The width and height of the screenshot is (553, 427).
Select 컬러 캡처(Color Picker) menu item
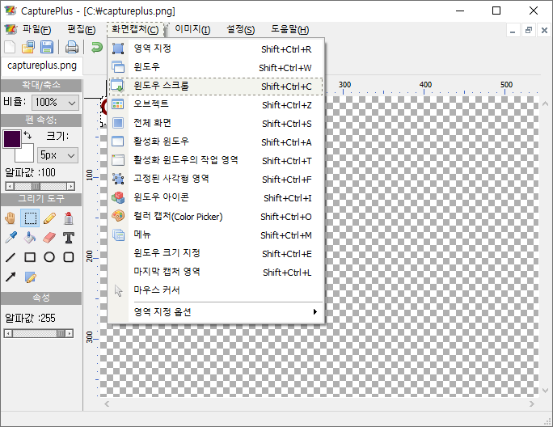[215, 217]
